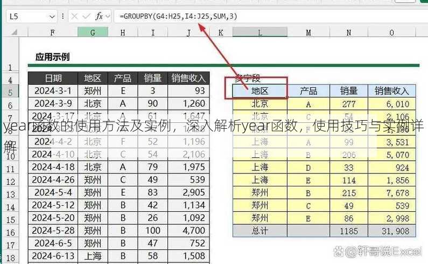Click formula bar options dots handle

tap(63, 16)
